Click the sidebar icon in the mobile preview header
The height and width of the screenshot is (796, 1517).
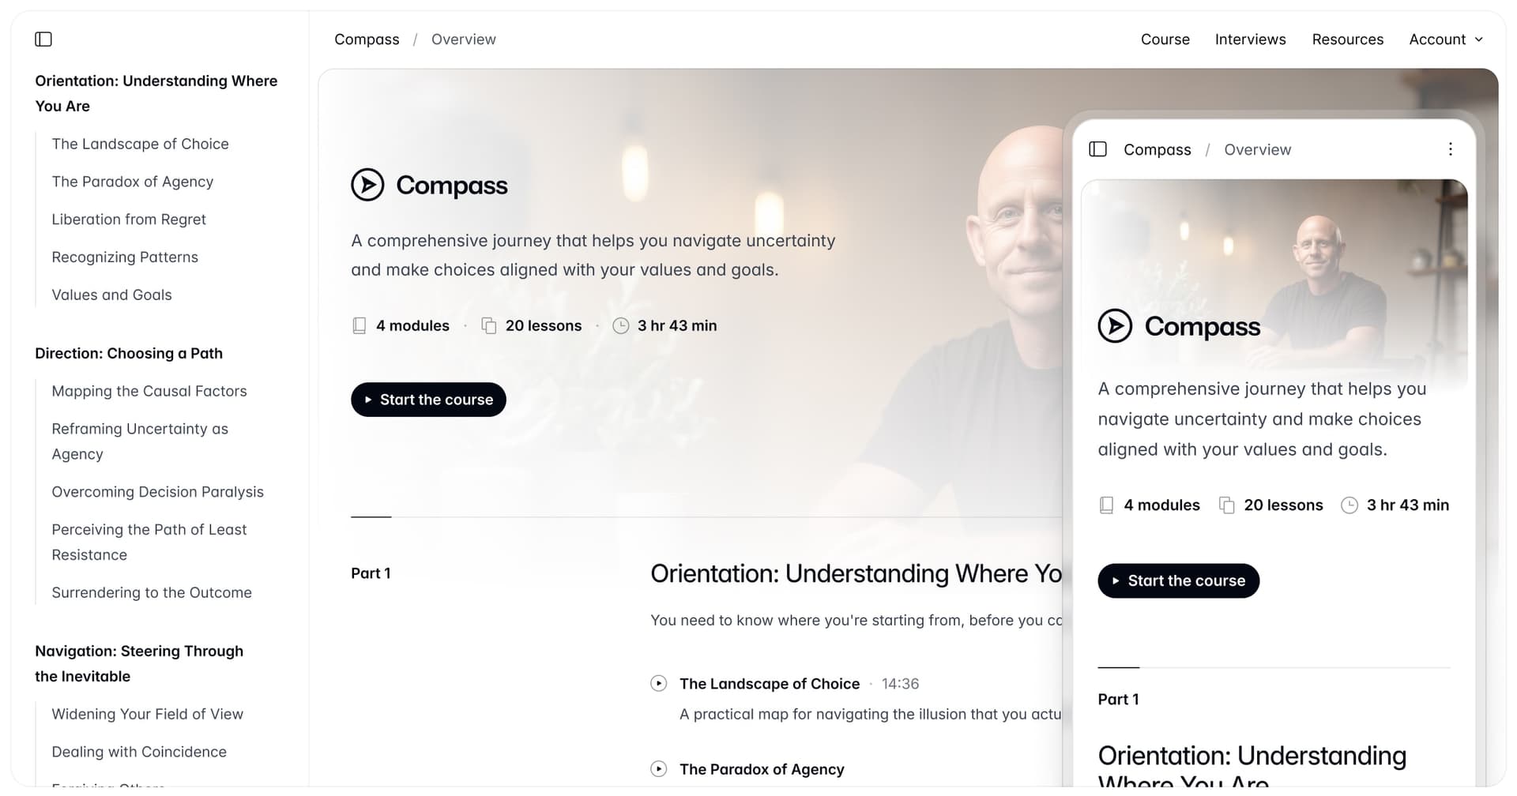pos(1097,148)
